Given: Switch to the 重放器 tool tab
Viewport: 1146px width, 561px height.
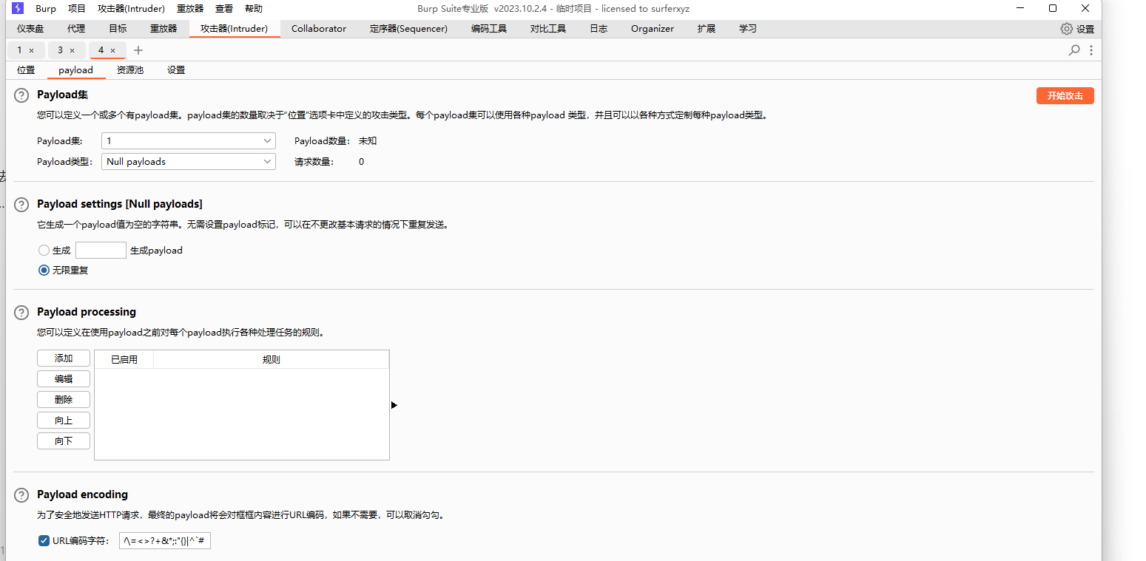Looking at the screenshot, I should pos(164,29).
